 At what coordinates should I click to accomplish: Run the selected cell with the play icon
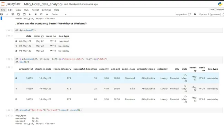[30, 14]
